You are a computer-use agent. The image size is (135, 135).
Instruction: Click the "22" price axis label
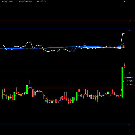pyautogui.click(x=129, y=73)
